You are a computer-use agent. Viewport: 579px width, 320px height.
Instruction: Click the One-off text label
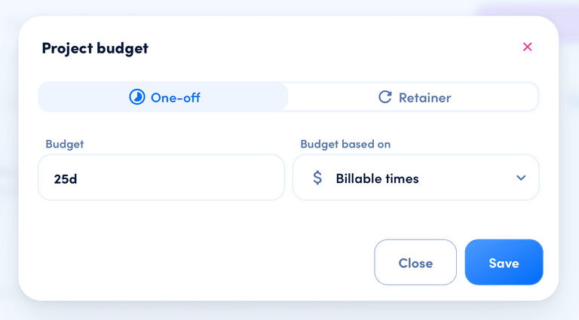(x=176, y=97)
